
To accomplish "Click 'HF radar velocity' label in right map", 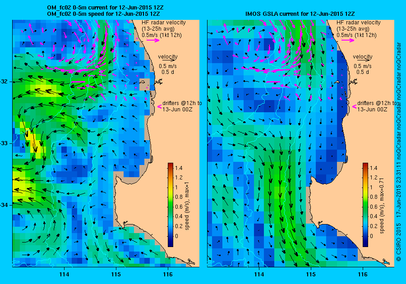I will [x=359, y=23].
